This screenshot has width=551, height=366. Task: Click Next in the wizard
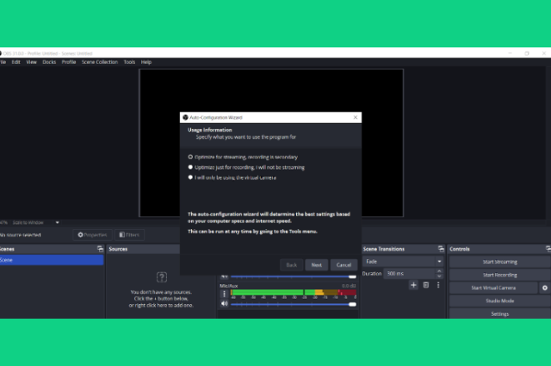pyautogui.click(x=316, y=265)
